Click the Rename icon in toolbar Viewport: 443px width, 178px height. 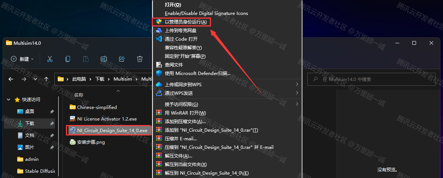coord(104,59)
